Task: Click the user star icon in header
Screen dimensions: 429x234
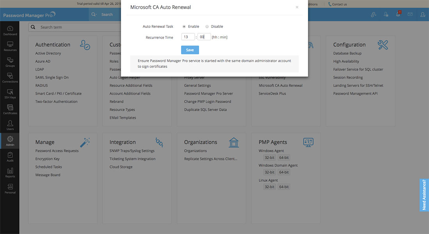Action: [x=386, y=14]
